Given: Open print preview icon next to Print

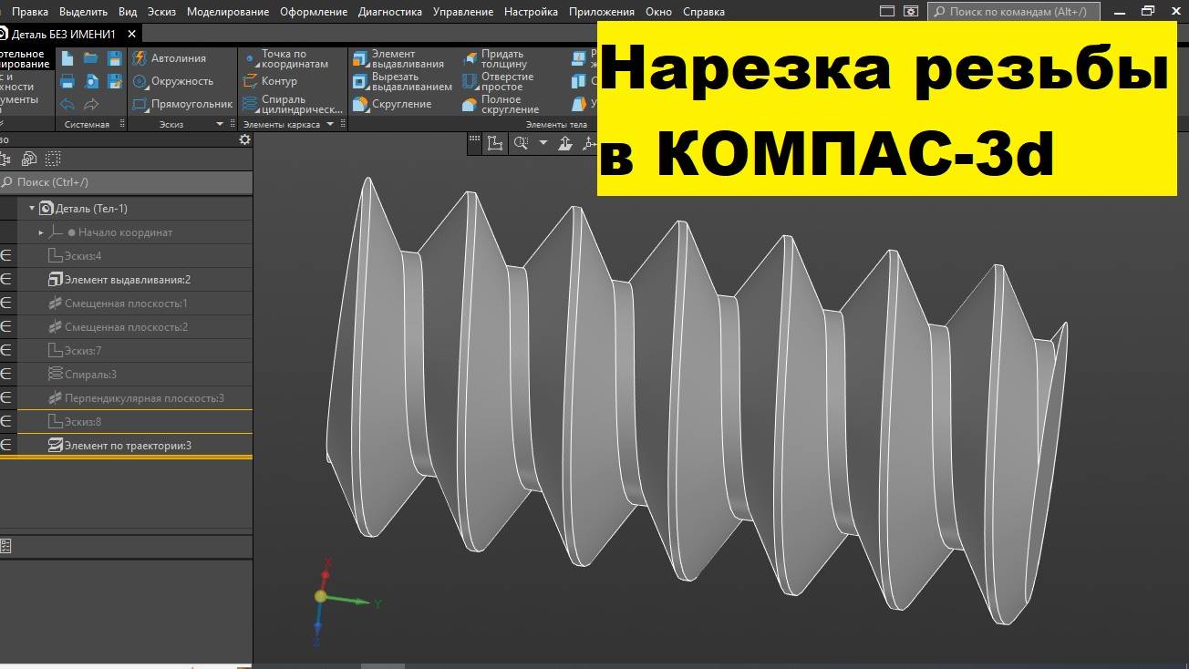Looking at the screenshot, I should [x=91, y=81].
